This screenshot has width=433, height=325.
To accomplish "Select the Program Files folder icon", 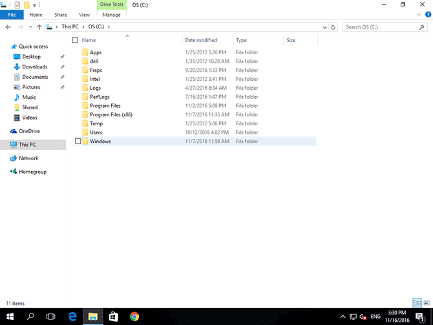I will tap(85, 105).
